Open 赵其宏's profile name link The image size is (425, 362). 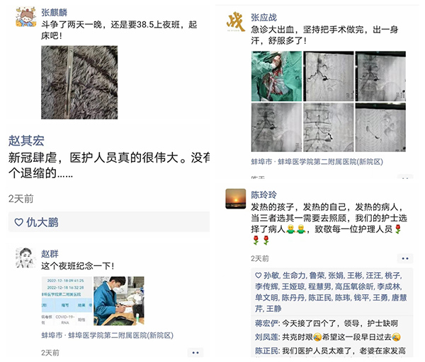tap(26, 141)
